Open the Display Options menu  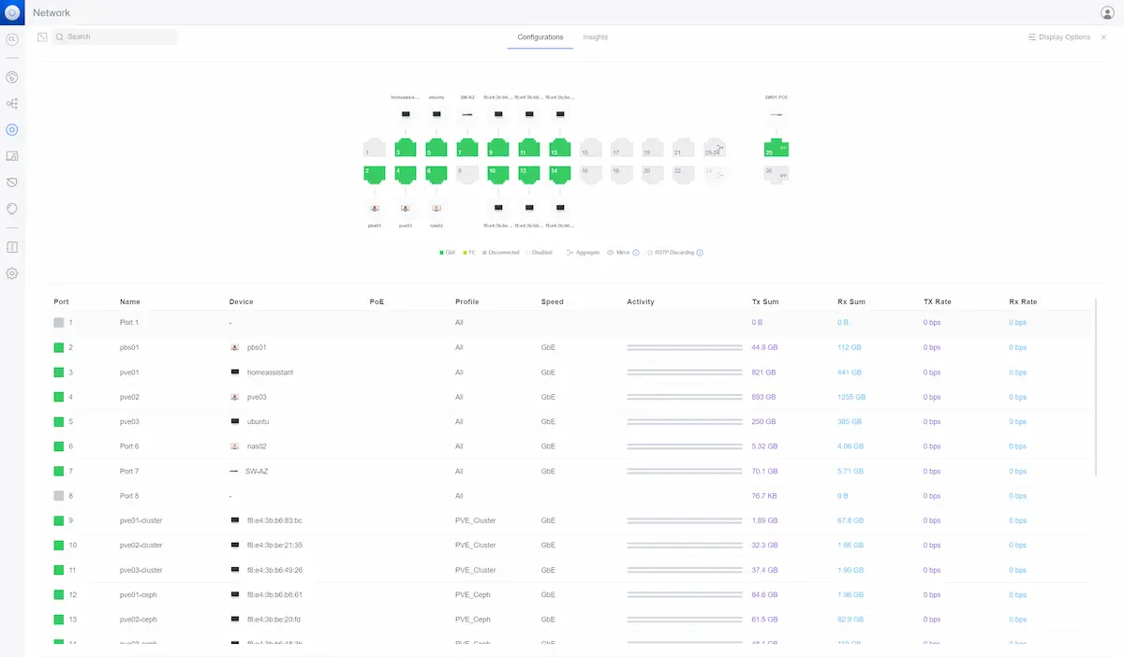coord(1058,37)
